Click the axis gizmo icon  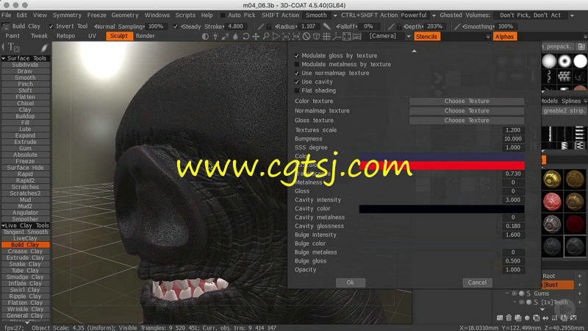337,36
